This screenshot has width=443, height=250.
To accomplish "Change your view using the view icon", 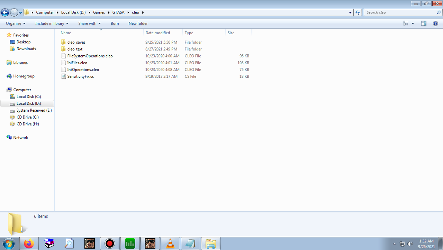I will pos(406,24).
